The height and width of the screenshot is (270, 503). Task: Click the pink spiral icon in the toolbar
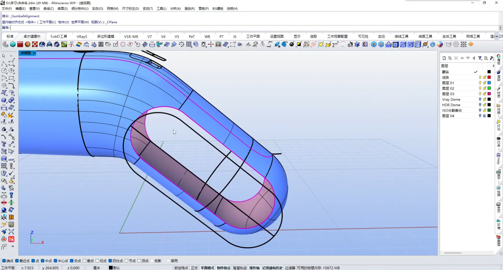coord(314,45)
